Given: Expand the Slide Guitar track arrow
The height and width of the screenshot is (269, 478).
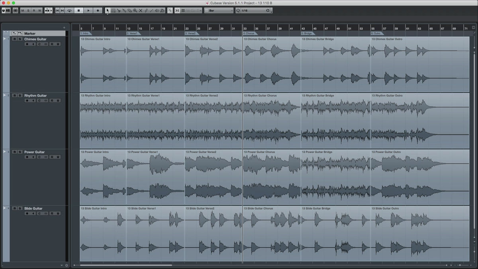Looking at the screenshot, I should (x=5, y=208).
